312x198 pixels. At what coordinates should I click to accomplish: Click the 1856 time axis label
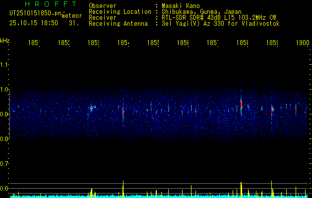point(183,43)
